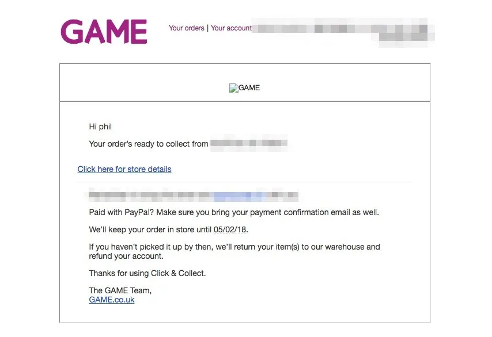Click the blurred store name after collect from

[248, 143]
